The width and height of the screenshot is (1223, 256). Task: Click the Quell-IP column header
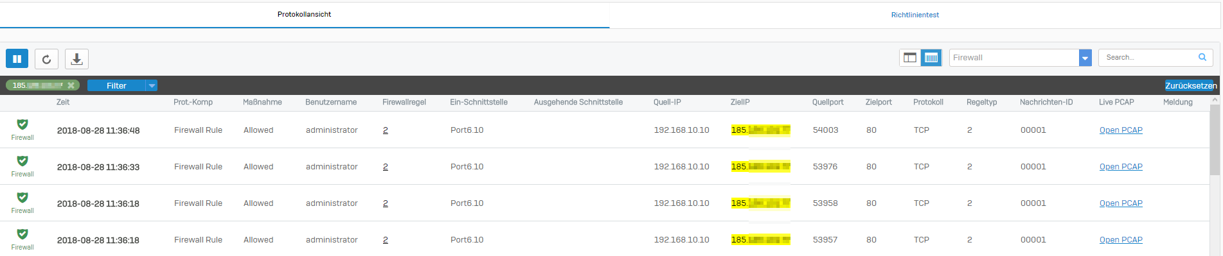[x=667, y=102]
